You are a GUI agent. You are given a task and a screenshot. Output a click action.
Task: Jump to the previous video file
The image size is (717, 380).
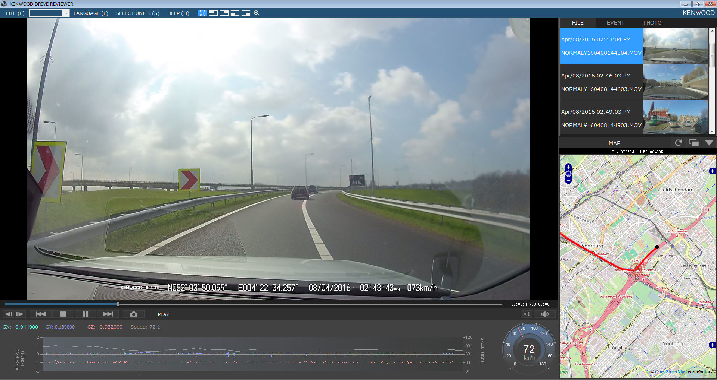click(41, 314)
